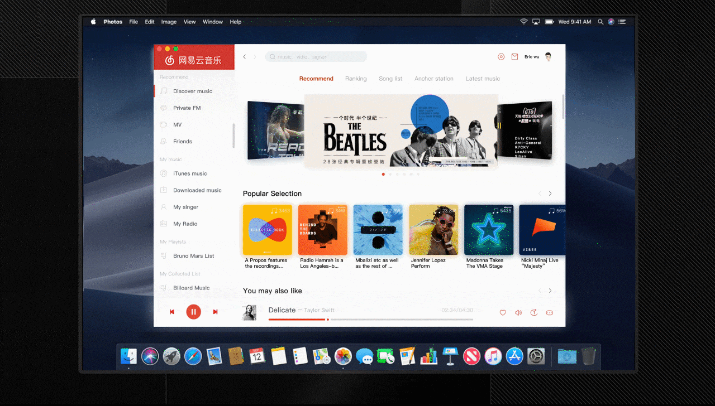Skip to the previous track
This screenshot has width=715, height=406.
172,312
